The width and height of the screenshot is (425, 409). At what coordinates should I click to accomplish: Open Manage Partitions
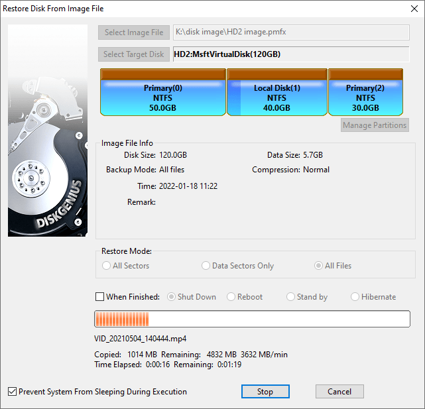[375, 125]
